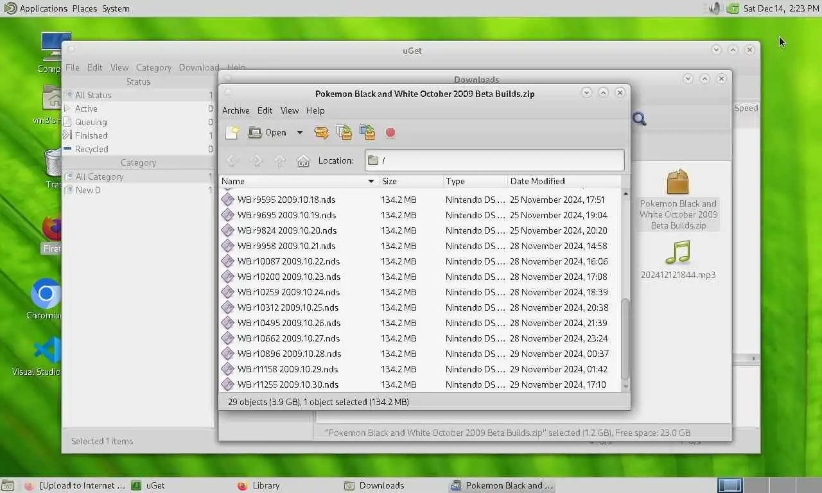822x493 pixels.
Task: Open the Edit menu in archive manager
Action: tap(265, 110)
